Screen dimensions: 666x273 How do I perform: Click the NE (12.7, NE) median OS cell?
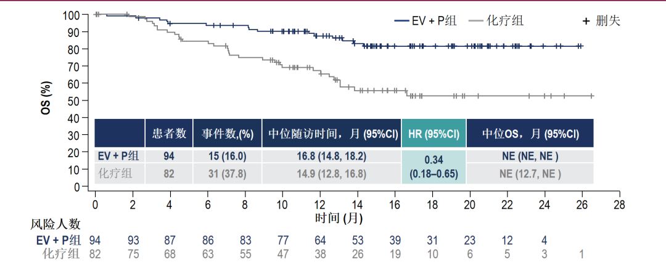click(530, 173)
